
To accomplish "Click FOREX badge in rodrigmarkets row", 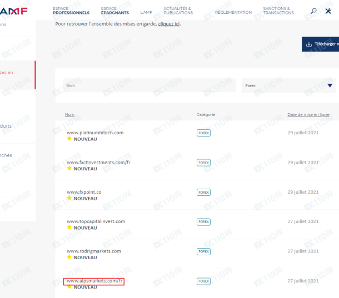I will click(x=203, y=251).
